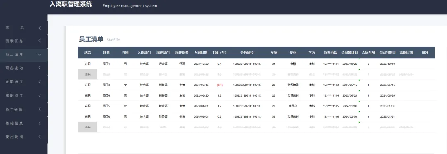Click the 入离职管理系统 app title

(71, 4)
